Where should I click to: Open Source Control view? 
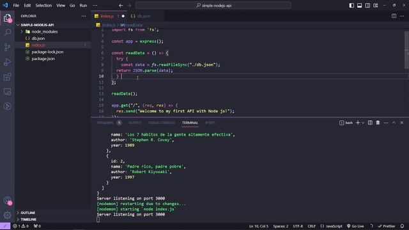coord(7,47)
